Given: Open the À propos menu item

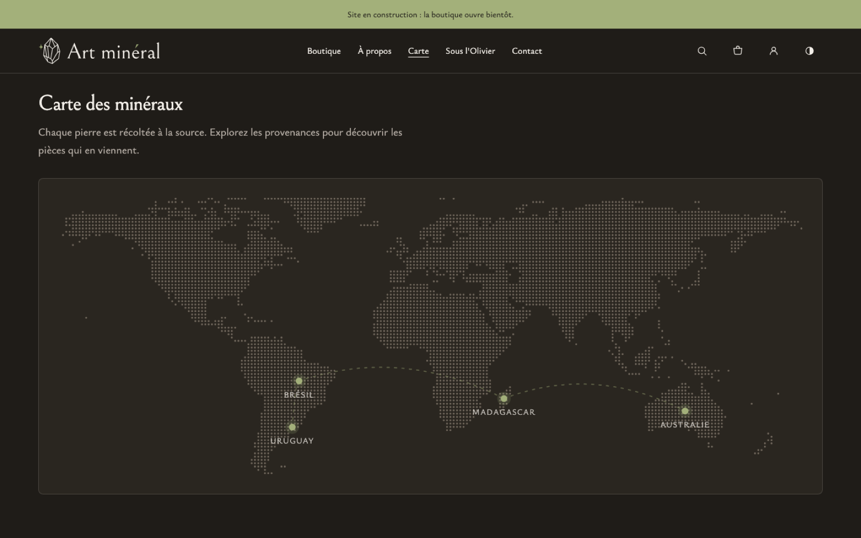Looking at the screenshot, I should point(375,51).
